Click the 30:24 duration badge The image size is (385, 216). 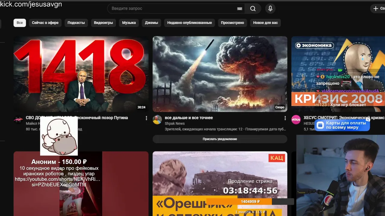click(141, 107)
